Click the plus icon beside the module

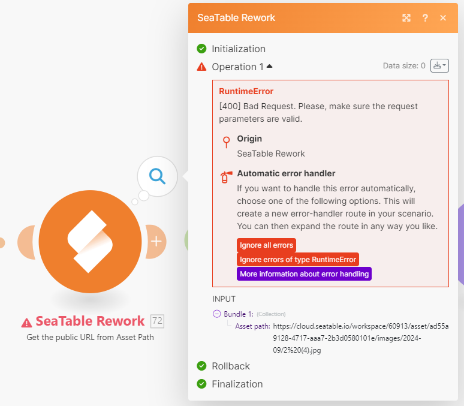coord(156,242)
